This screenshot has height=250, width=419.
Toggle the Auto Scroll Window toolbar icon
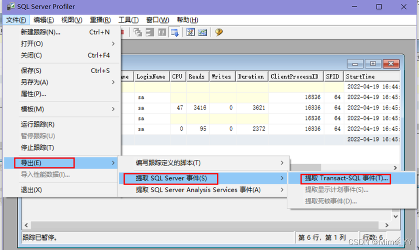[175, 32]
